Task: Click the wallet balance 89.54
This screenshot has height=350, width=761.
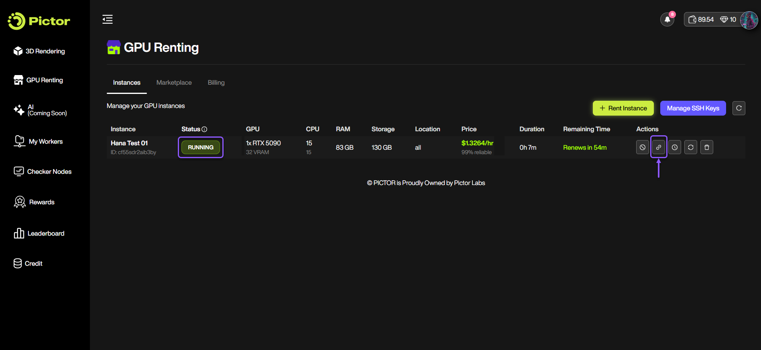Action: 701,19
